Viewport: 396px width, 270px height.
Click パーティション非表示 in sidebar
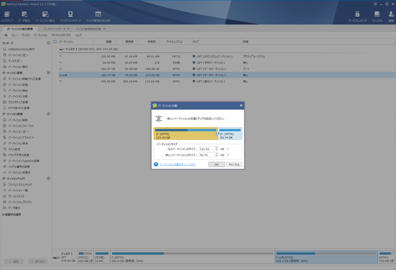pos(19,173)
